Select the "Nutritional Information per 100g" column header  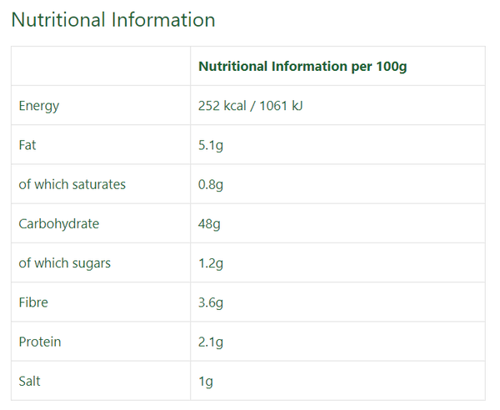pyautogui.click(x=302, y=67)
